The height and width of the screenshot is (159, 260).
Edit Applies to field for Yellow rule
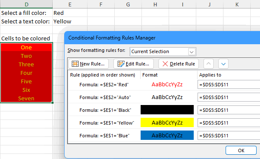[229, 123]
